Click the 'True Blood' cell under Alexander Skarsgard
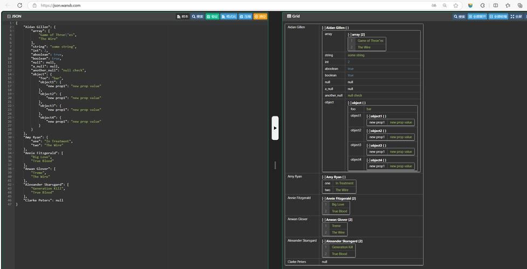 [339, 254]
